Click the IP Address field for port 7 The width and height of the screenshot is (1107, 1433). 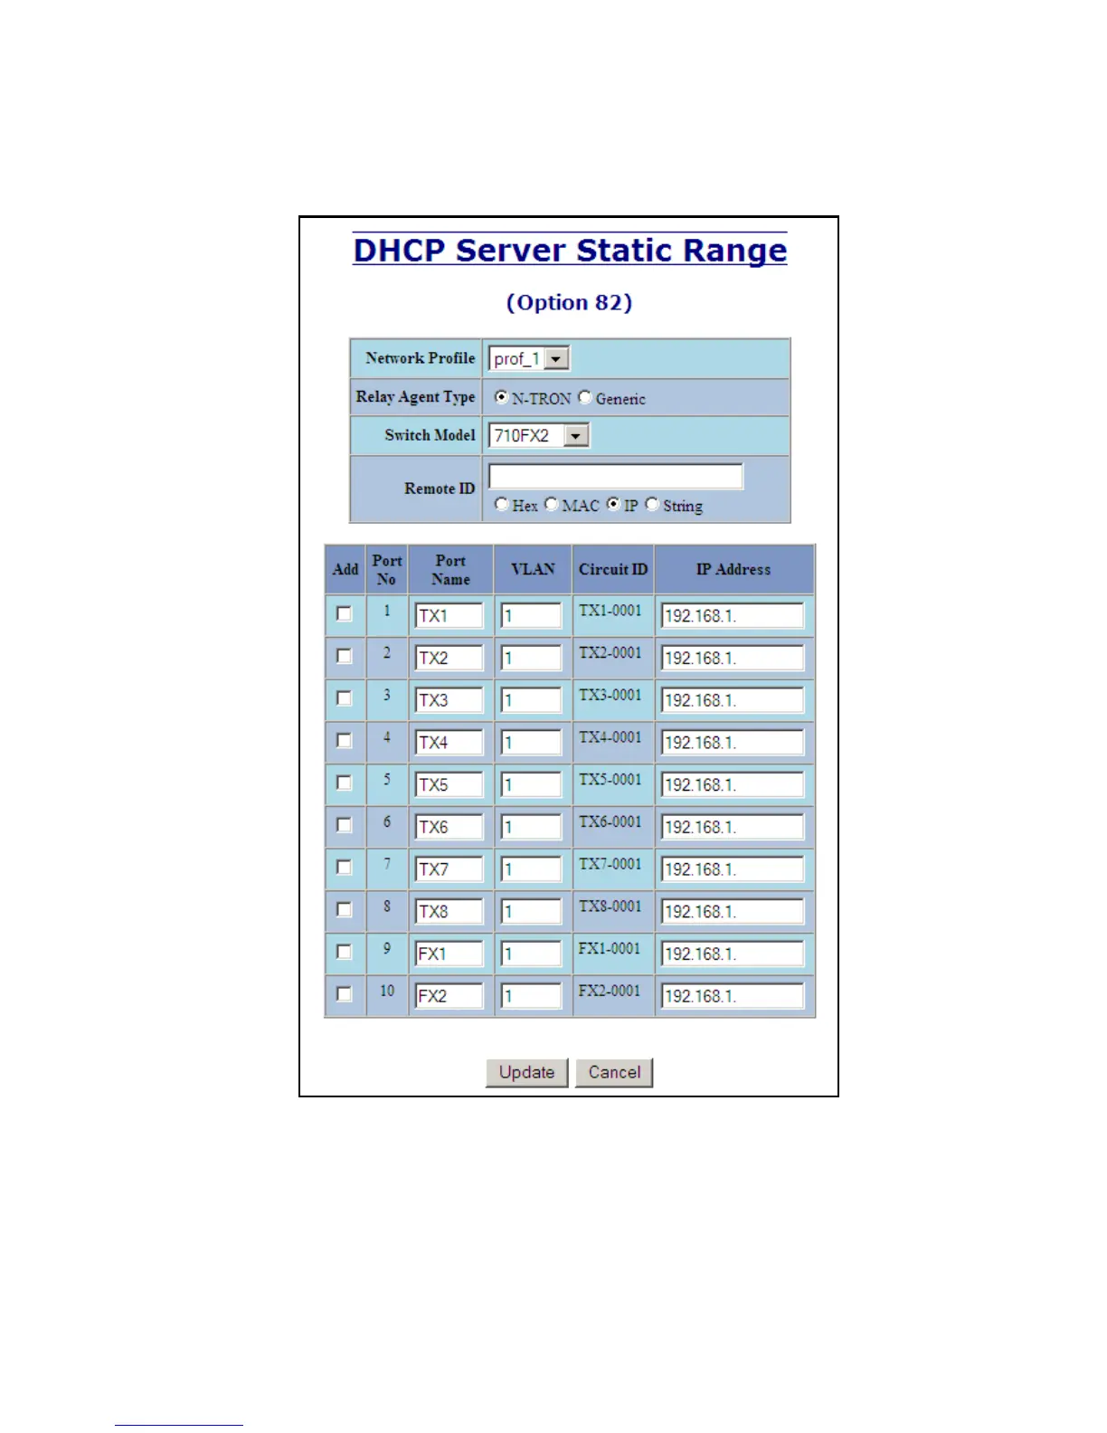pos(733,869)
